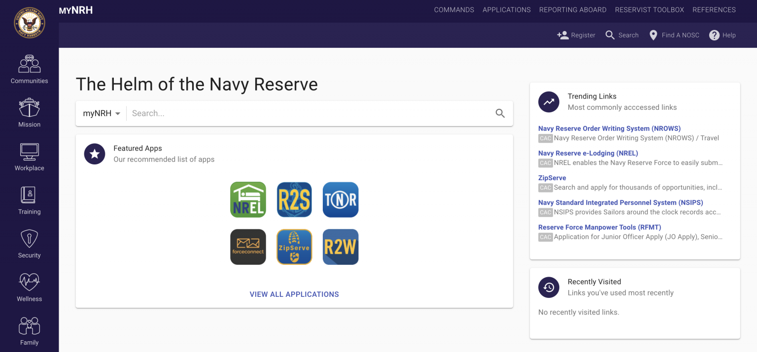
Task: Launch the ZipServe featured app
Action: (294, 247)
